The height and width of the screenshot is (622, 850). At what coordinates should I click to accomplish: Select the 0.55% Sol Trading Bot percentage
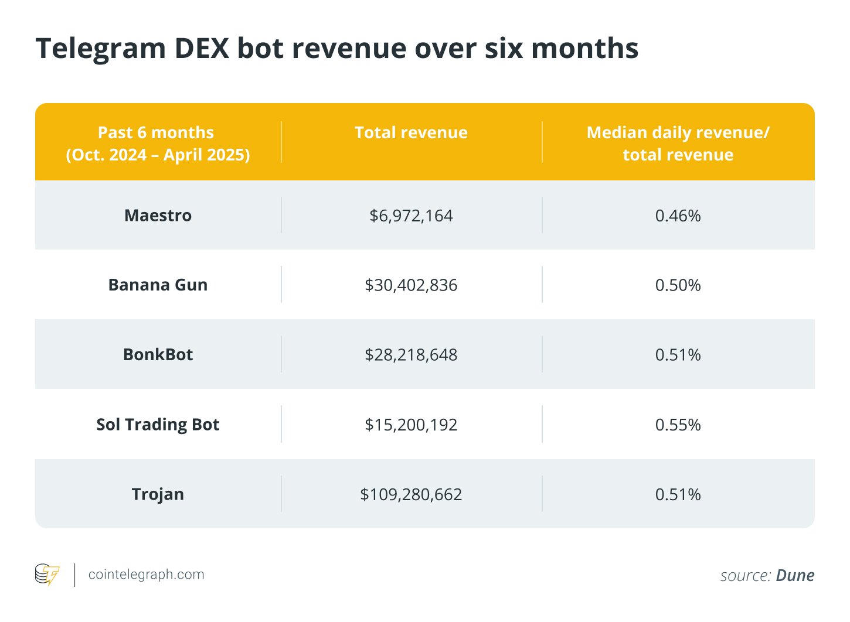(x=678, y=425)
